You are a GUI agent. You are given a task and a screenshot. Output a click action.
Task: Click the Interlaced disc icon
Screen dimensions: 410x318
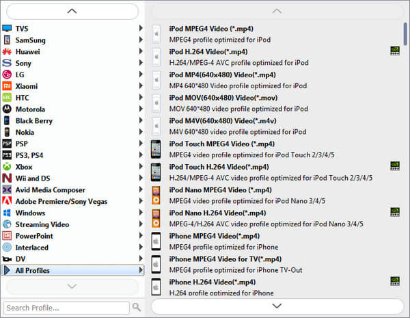tap(7, 248)
